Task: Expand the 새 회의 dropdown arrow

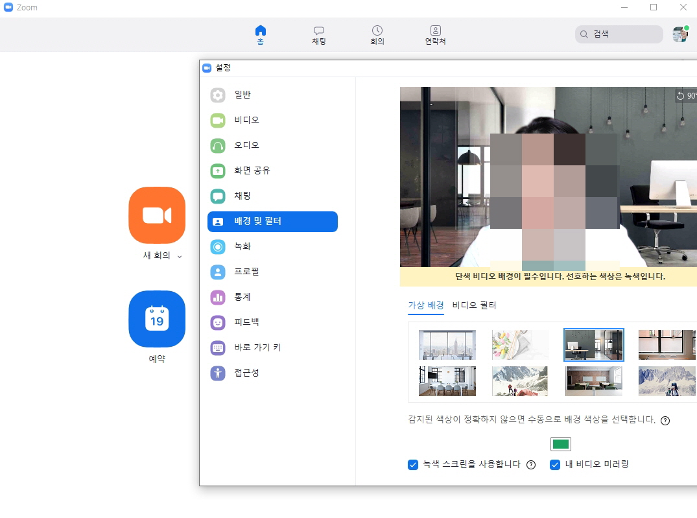Action: (180, 257)
